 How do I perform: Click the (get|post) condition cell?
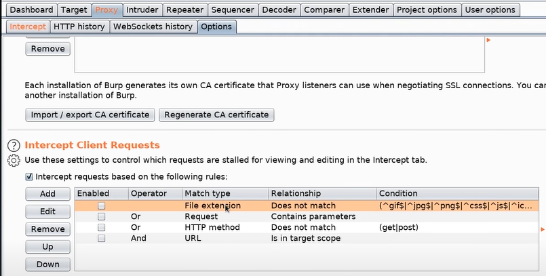point(458,227)
